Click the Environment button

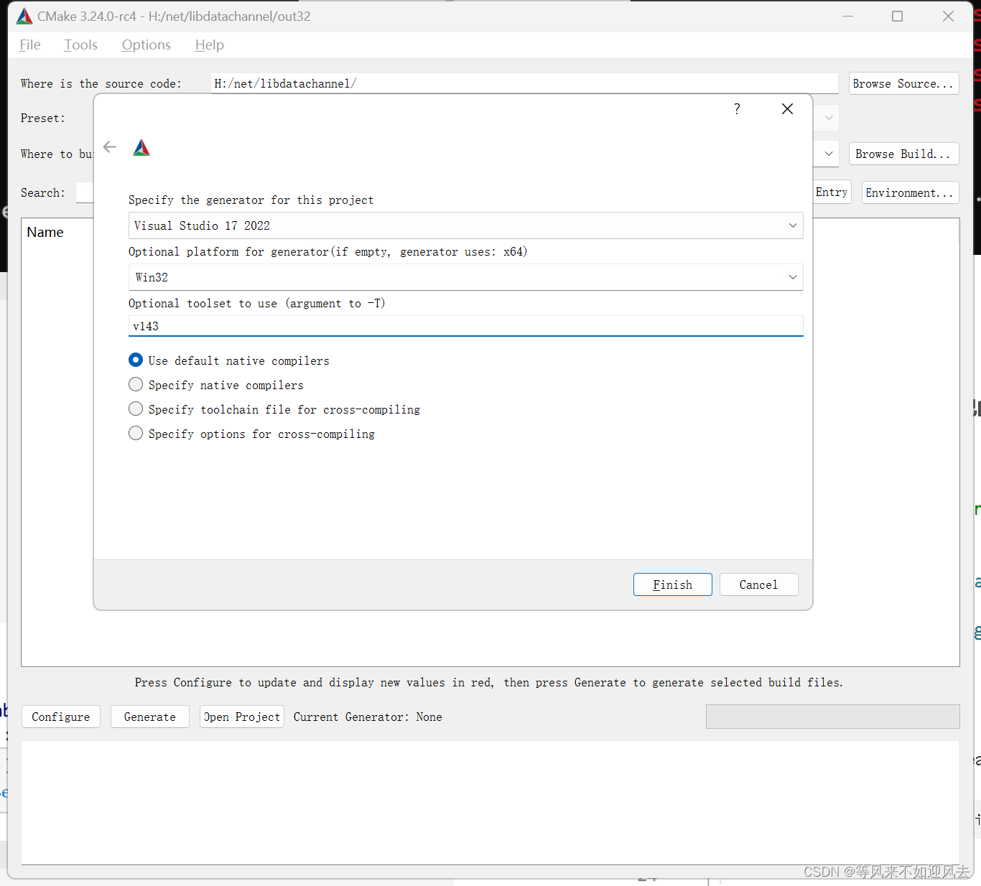pyautogui.click(x=910, y=192)
